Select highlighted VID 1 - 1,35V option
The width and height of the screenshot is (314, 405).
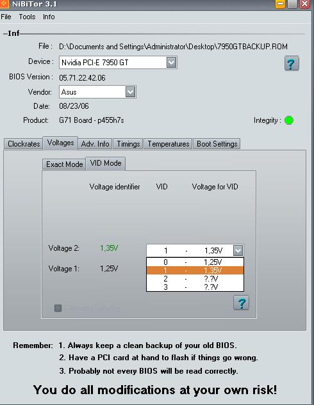click(x=195, y=270)
